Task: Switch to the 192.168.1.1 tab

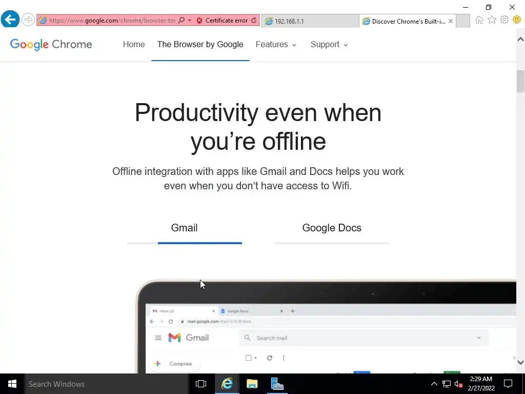Action: [310, 21]
